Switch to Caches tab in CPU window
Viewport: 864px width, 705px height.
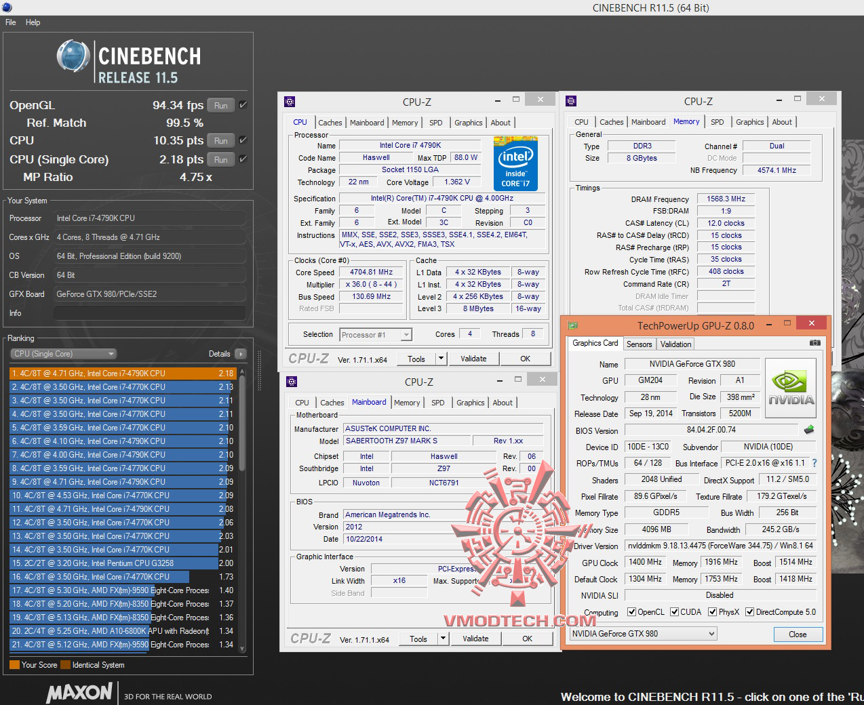[330, 123]
